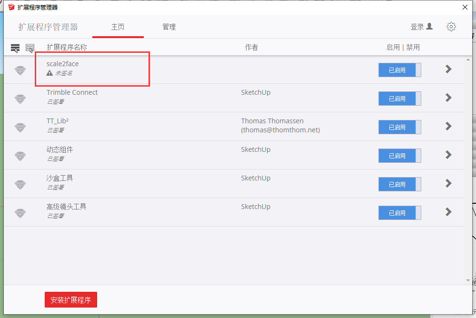Click the 动态组件 gem icon
The height and width of the screenshot is (318, 476).
20,156
